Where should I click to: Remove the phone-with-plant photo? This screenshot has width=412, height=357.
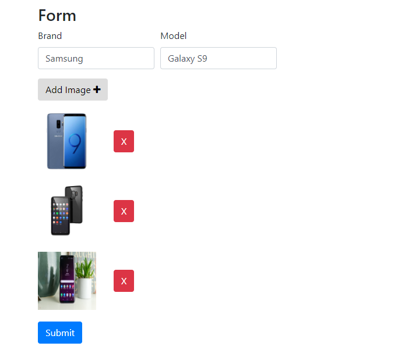click(124, 281)
